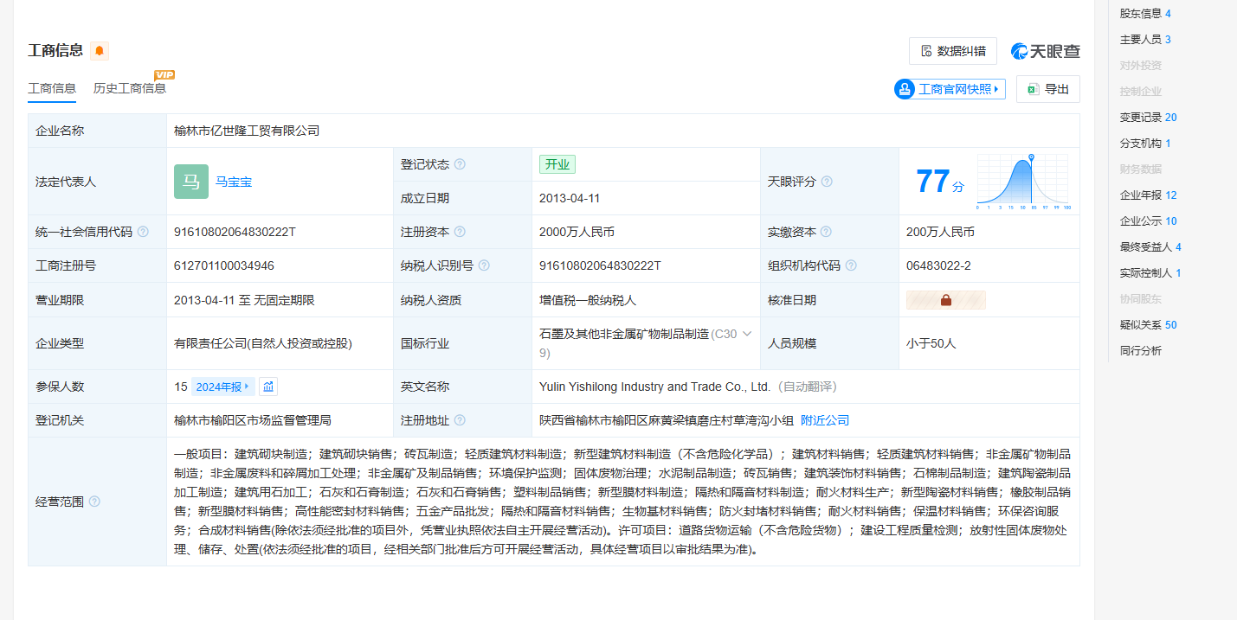Click the green 马 avatar icon
This screenshot has height=620, width=1237.
point(190,182)
